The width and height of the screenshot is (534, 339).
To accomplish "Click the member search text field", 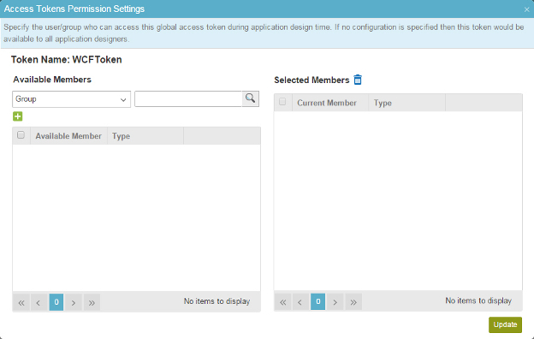I will point(188,98).
